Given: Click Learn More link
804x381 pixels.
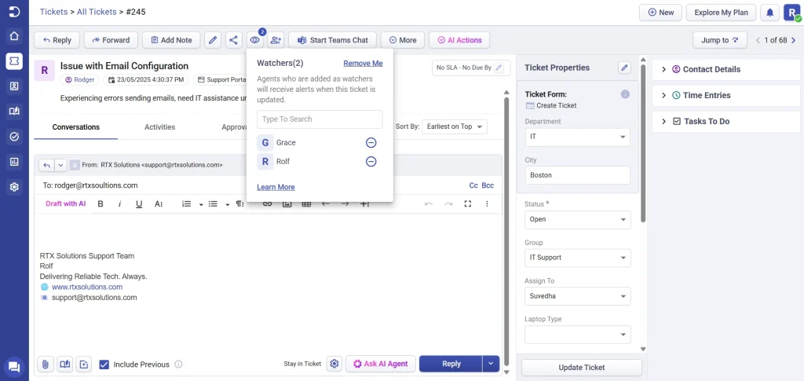Looking at the screenshot, I should (276, 187).
